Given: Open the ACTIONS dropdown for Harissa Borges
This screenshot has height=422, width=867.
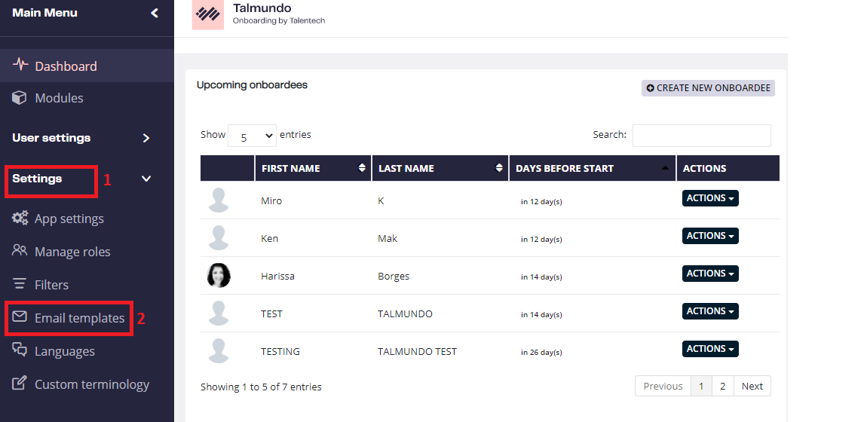Looking at the screenshot, I should pyautogui.click(x=710, y=274).
